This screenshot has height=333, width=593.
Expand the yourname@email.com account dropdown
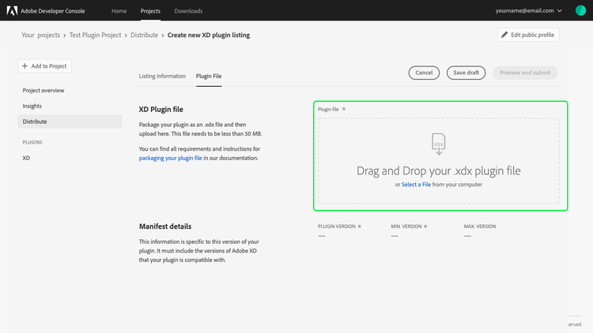tap(528, 10)
